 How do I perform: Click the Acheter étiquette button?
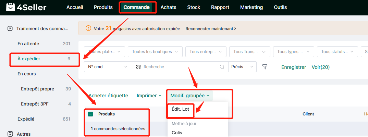[108, 96]
